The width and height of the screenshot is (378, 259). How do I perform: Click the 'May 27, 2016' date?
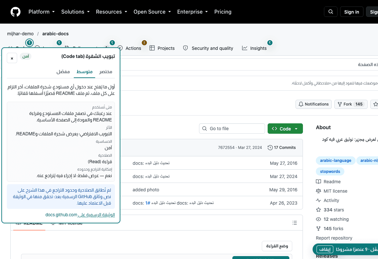tap(283, 163)
